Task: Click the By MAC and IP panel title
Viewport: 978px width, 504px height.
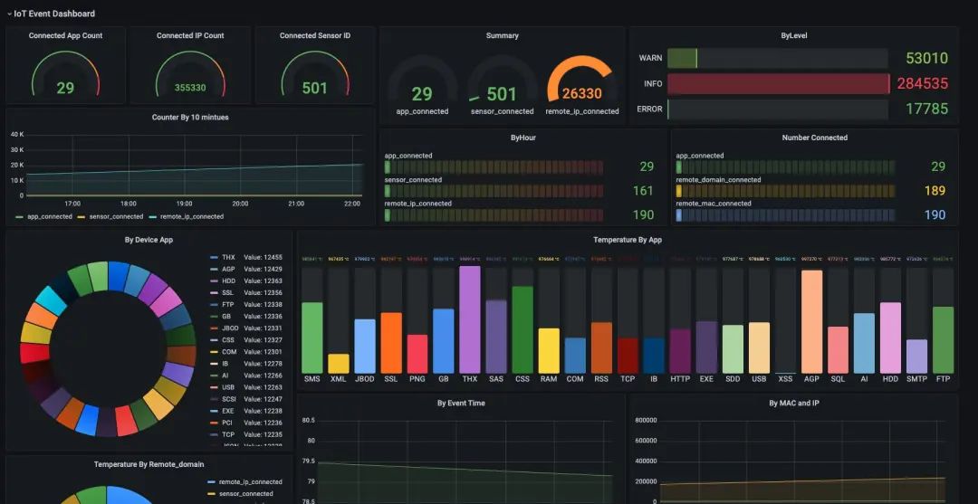Action: coord(794,403)
